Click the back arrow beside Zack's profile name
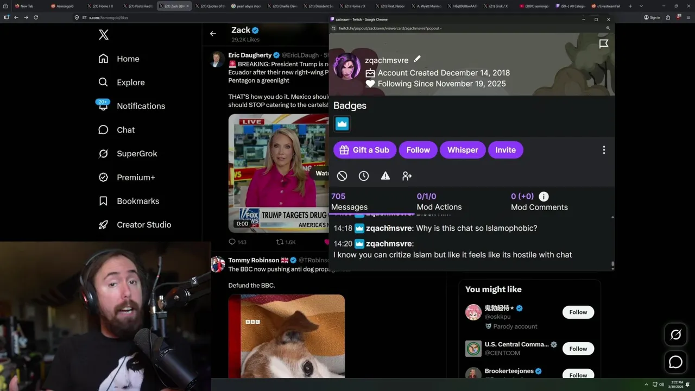Viewport: 695px width, 391px height. [213, 34]
